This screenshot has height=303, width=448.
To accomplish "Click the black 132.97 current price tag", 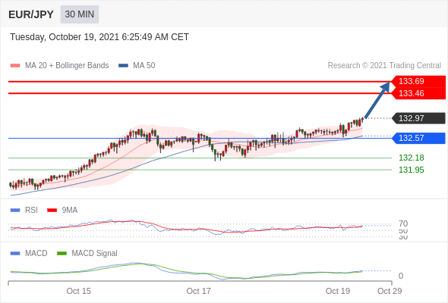I will click(x=418, y=118).
